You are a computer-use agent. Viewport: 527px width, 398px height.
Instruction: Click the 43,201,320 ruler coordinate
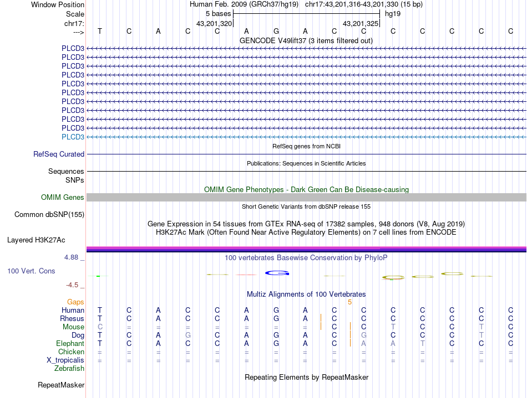214,23
